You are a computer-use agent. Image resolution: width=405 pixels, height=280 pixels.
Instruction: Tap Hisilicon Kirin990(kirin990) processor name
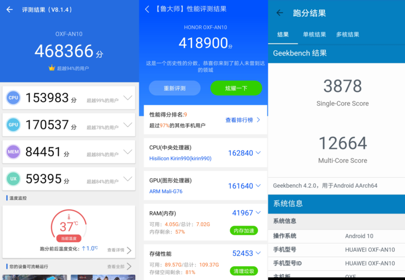click(181, 158)
